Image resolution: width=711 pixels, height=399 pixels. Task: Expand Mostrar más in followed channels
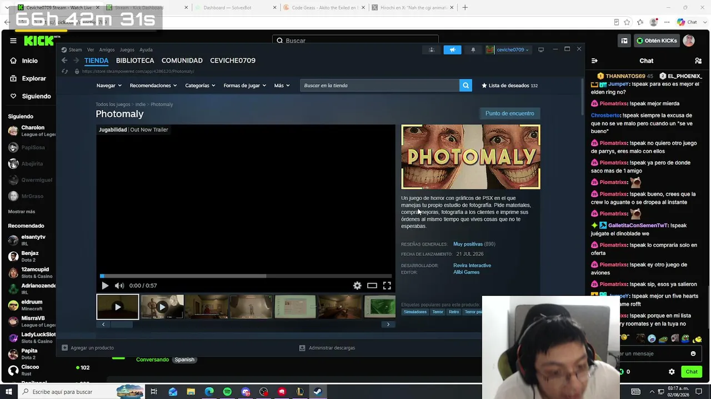point(22,211)
